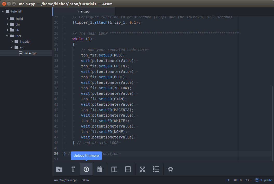Screen dimensions: 274x184
Task: Expand the lib folder chevron
Action: pos(7,30)
